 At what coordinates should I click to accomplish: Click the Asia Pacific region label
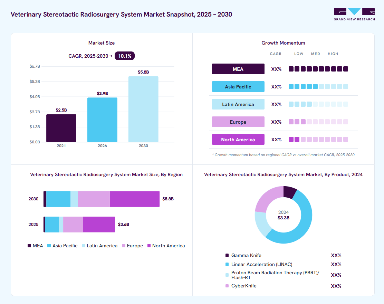pos(238,87)
